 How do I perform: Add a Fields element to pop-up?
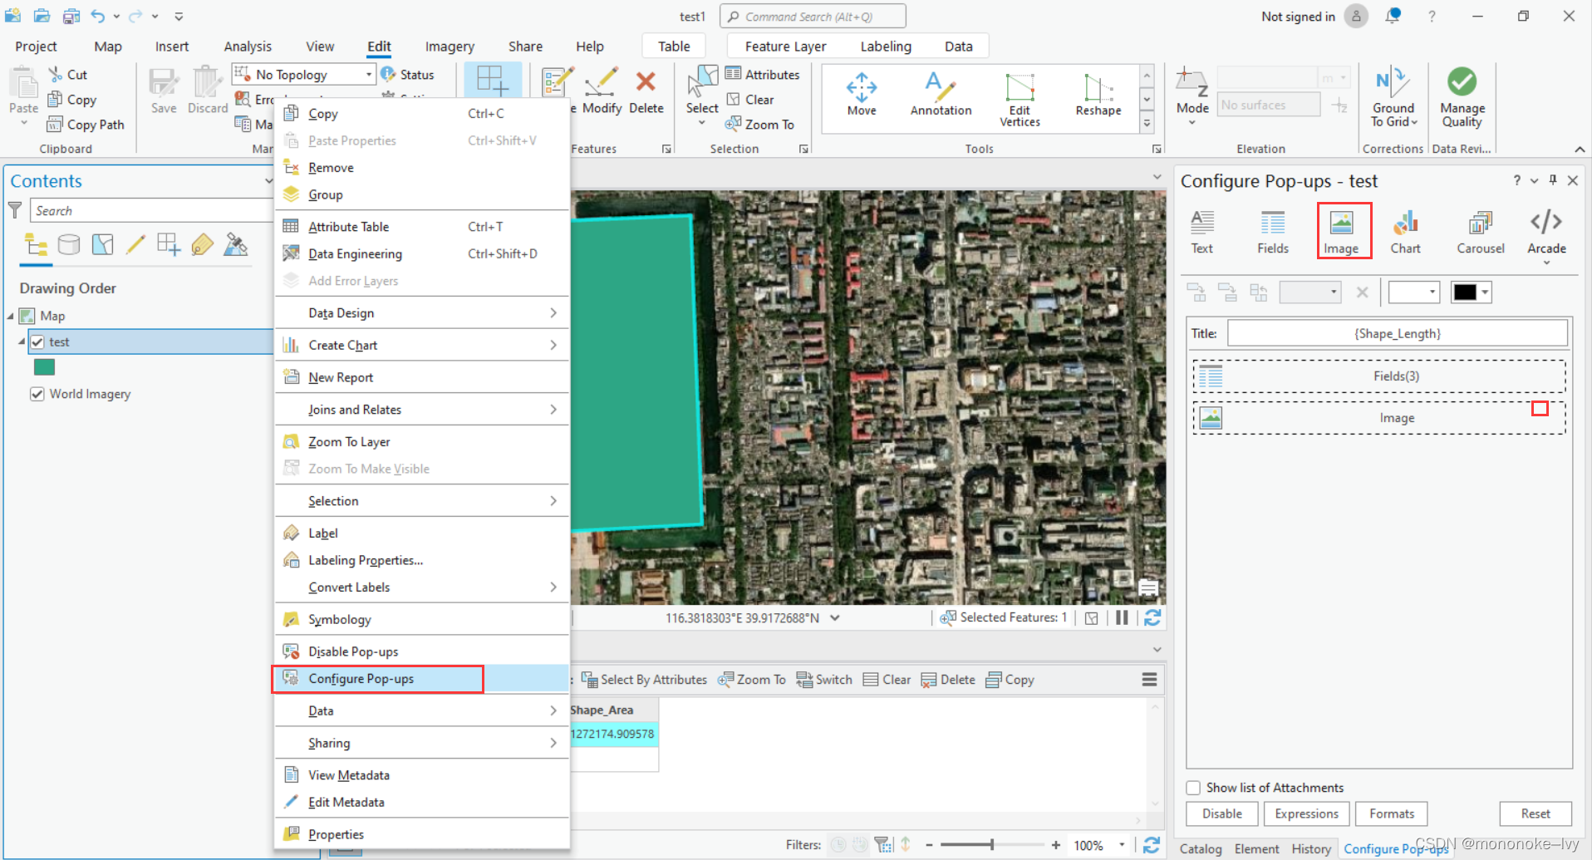coord(1272,232)
